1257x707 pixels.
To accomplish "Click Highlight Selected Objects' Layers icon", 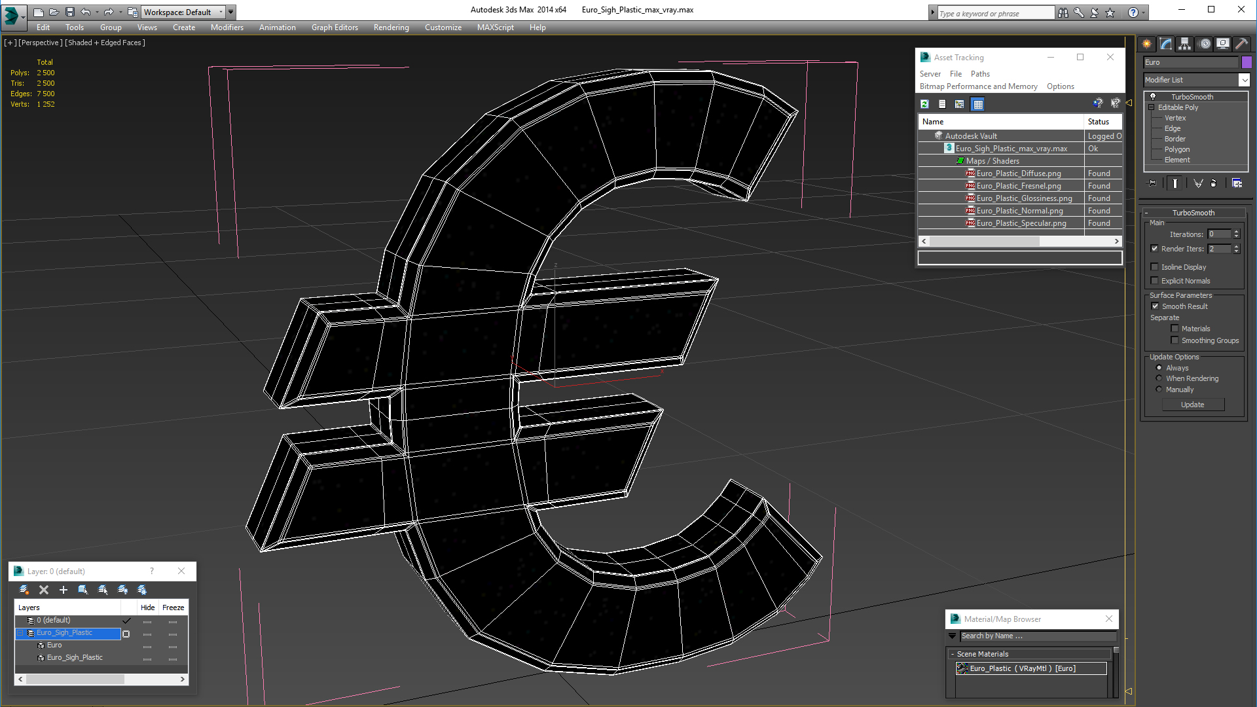I will pos(103,590).
